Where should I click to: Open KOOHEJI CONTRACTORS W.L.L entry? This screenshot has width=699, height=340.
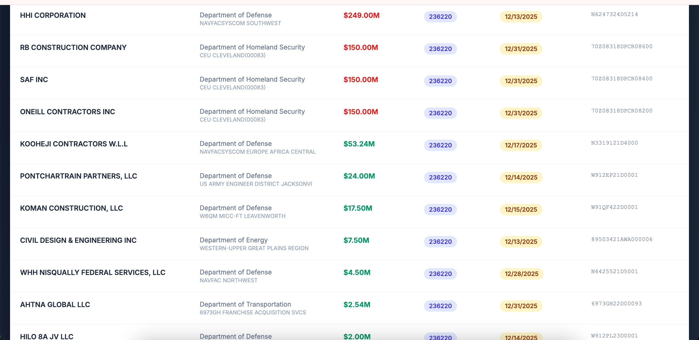[x=74, y=144]
